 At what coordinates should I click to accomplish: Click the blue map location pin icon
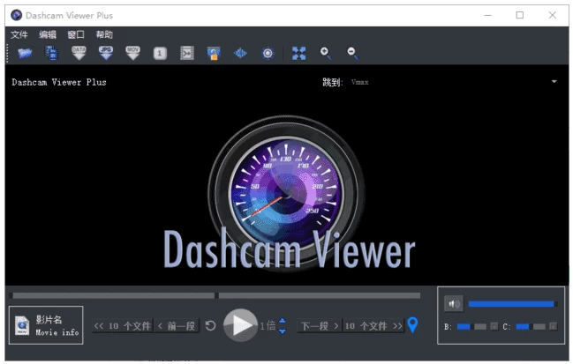(x=412, y=326)
